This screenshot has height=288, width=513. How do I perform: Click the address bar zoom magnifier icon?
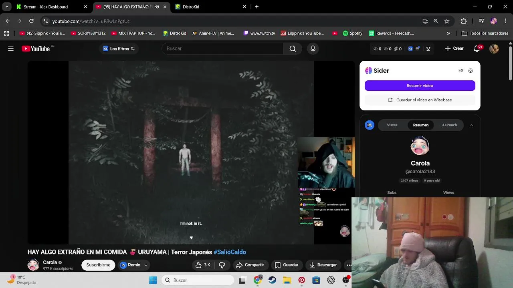point(436,21)
